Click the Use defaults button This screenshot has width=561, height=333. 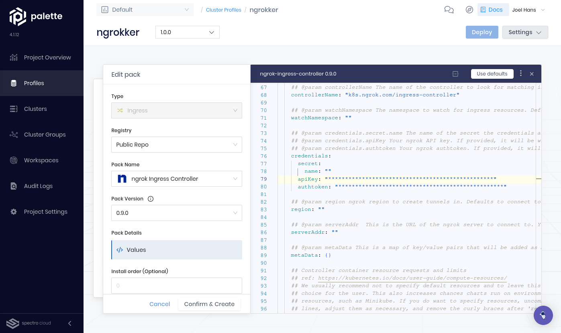492,74
